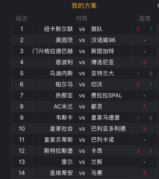Toggle option 3 for 恩波利 vs 博洛尼亚
The height and width of the screenshot is (179, 159).
point(144,62)
